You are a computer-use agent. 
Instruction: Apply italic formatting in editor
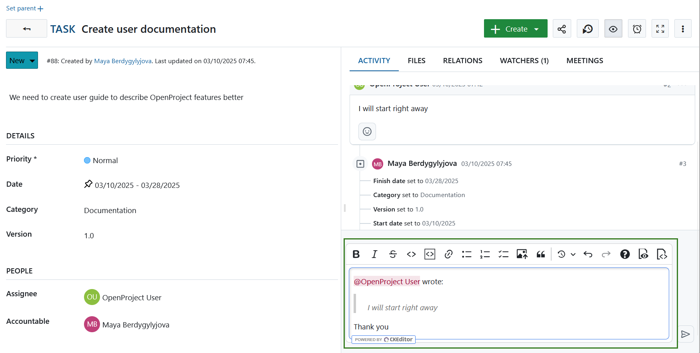(374, 254)
